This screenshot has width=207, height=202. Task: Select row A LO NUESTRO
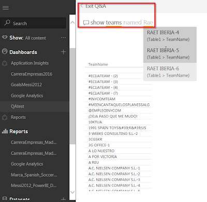click(118, 151)
